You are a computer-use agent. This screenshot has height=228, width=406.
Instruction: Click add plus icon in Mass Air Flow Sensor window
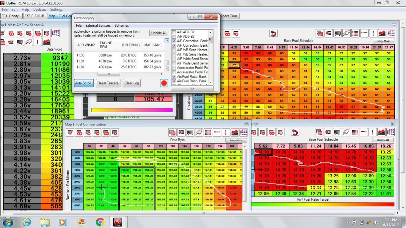pyautogui.click(x=20, y=33)
